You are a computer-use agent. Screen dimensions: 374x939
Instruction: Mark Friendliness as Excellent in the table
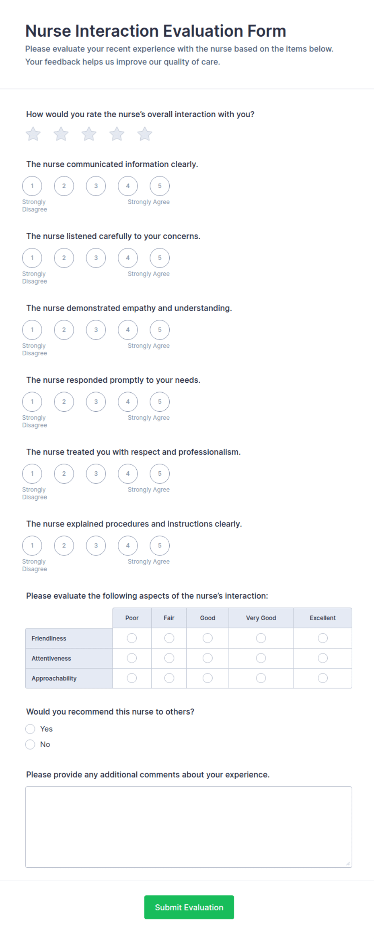tap(323, 638)
